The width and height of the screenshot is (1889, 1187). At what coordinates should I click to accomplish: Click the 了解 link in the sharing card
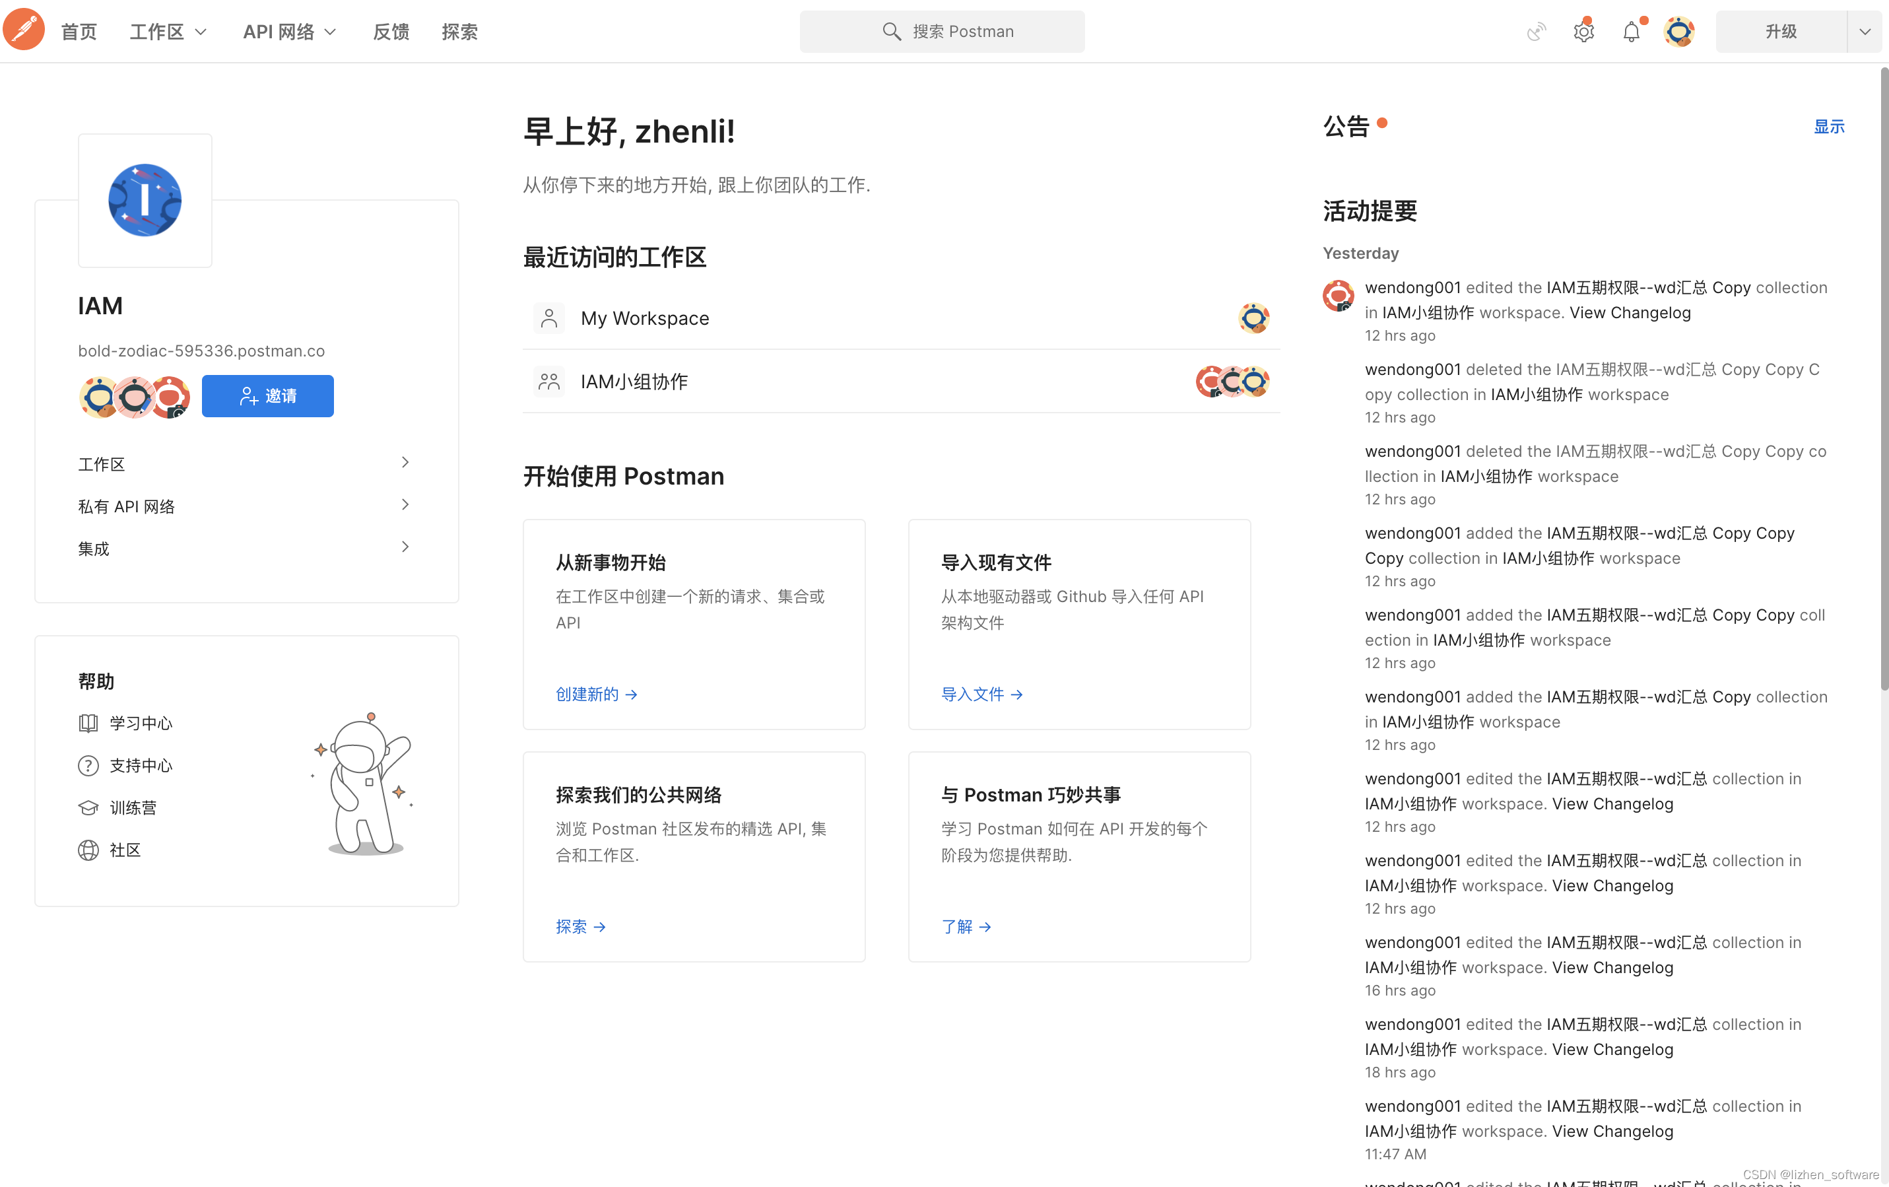pyautogui.click(x=966, y=926)
